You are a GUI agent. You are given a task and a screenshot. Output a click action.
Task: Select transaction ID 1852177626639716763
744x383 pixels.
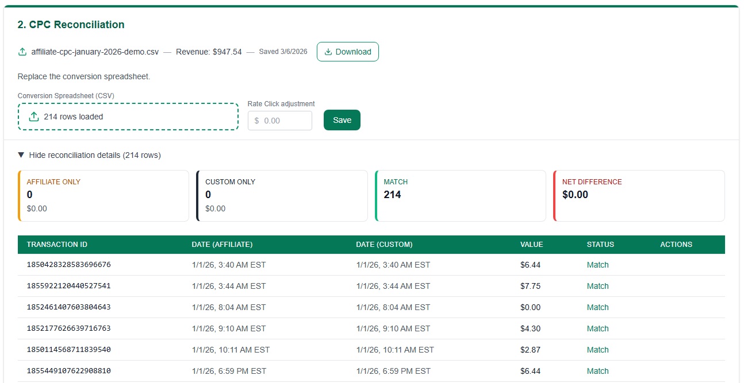click(69, 328)
